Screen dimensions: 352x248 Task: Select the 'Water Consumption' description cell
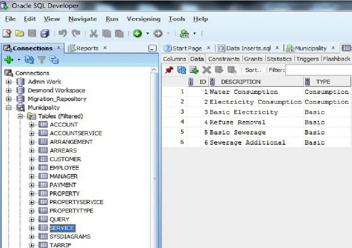click(256, 92)
